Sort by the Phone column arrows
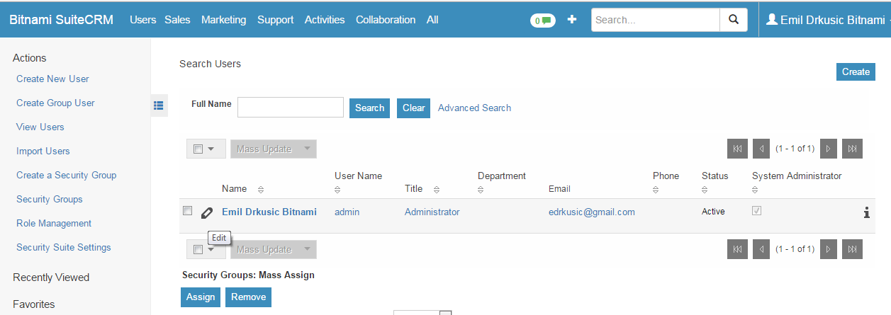Image resolution: width=891 pixels, height=315 pixels. click(x=656, y=190)
